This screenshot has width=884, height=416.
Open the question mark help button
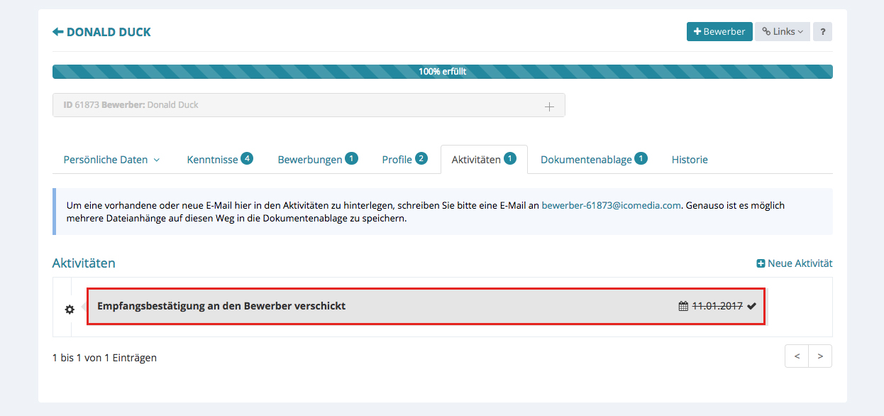click(822, 32)
